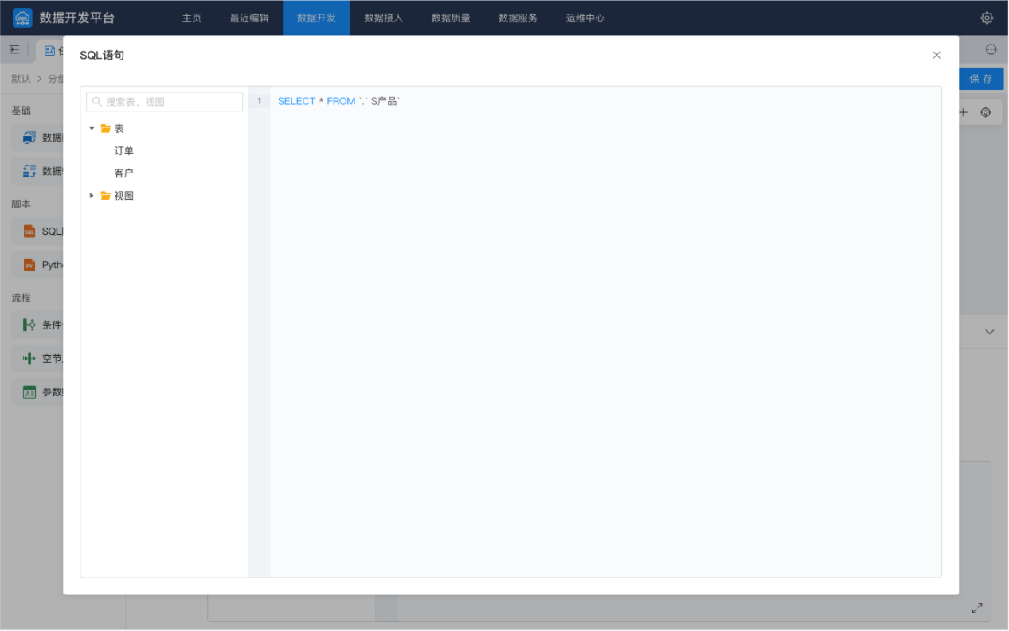Image resolution: width=1009 pixels, height=631 pixels.
Task: Open the more options ellipsis icon
Action: click(x=991, y=49)
